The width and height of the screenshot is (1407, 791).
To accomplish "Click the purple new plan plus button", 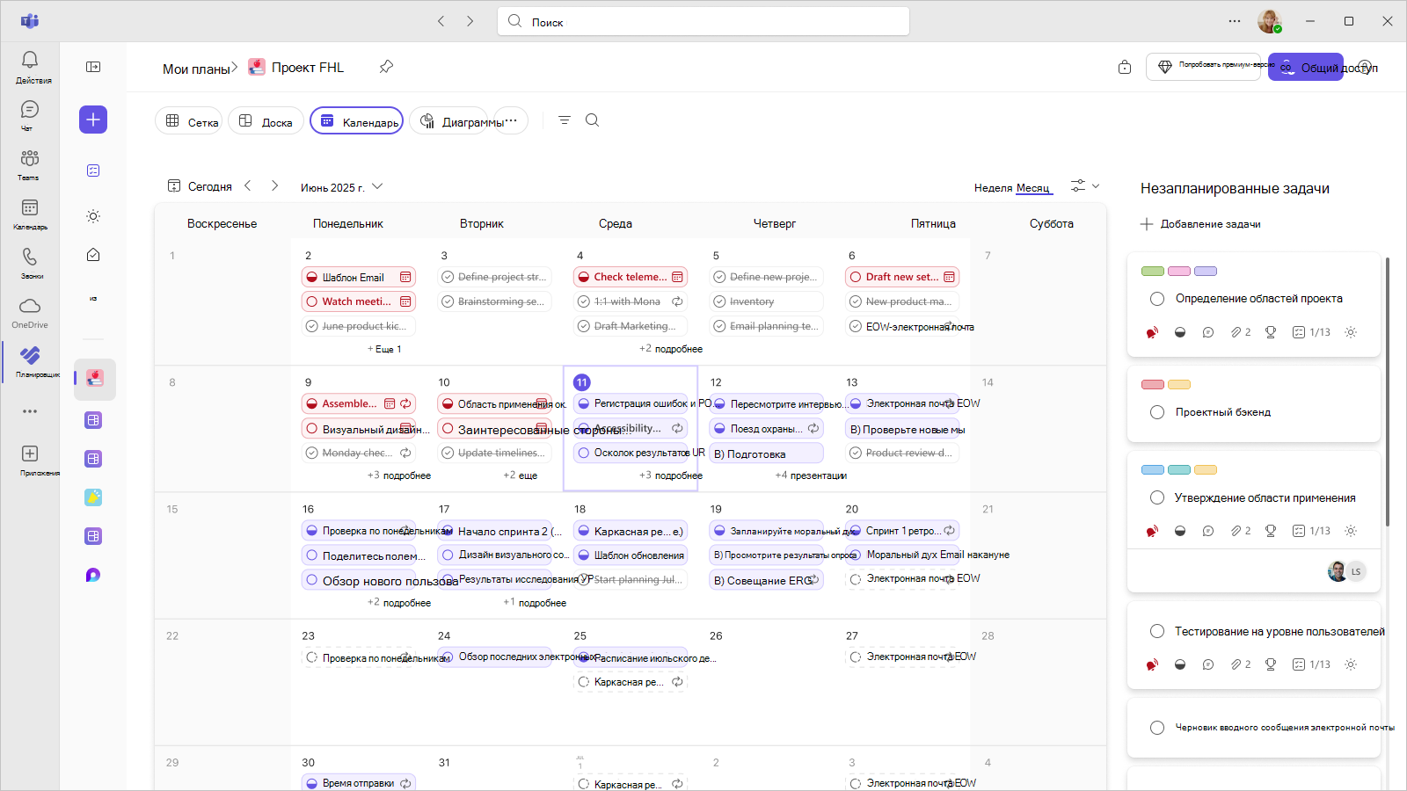I will 93,120.
